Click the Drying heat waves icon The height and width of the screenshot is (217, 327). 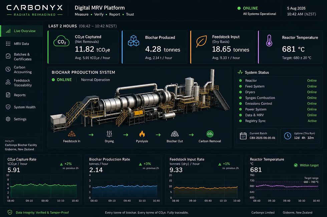click(109, 134)
